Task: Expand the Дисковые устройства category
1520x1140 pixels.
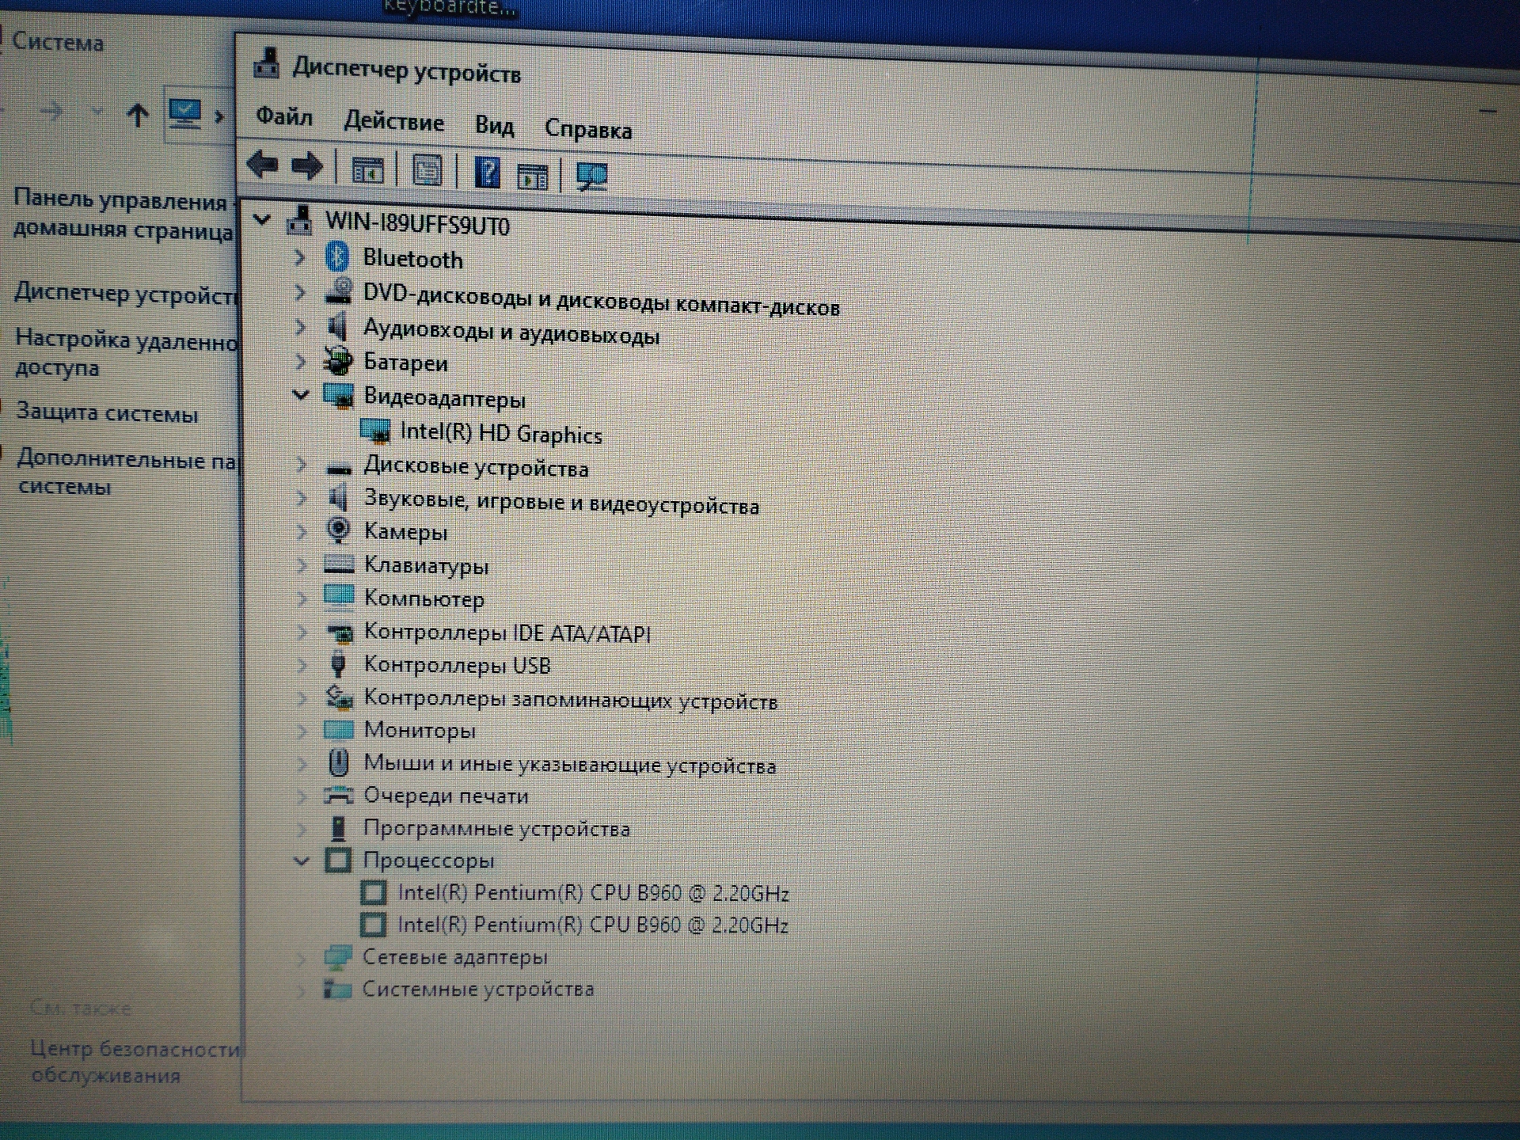Action: 301,464
